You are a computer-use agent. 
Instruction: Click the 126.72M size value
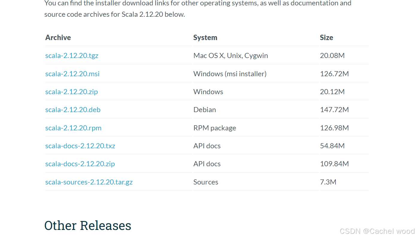click(334, 74)
